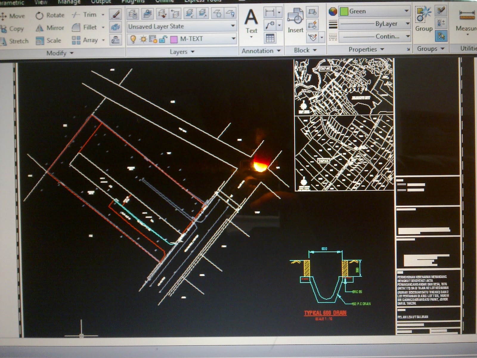Select the Move tool
Image resolution: width=477 pixels, height=358 pixels.
(x=13, y=16)
